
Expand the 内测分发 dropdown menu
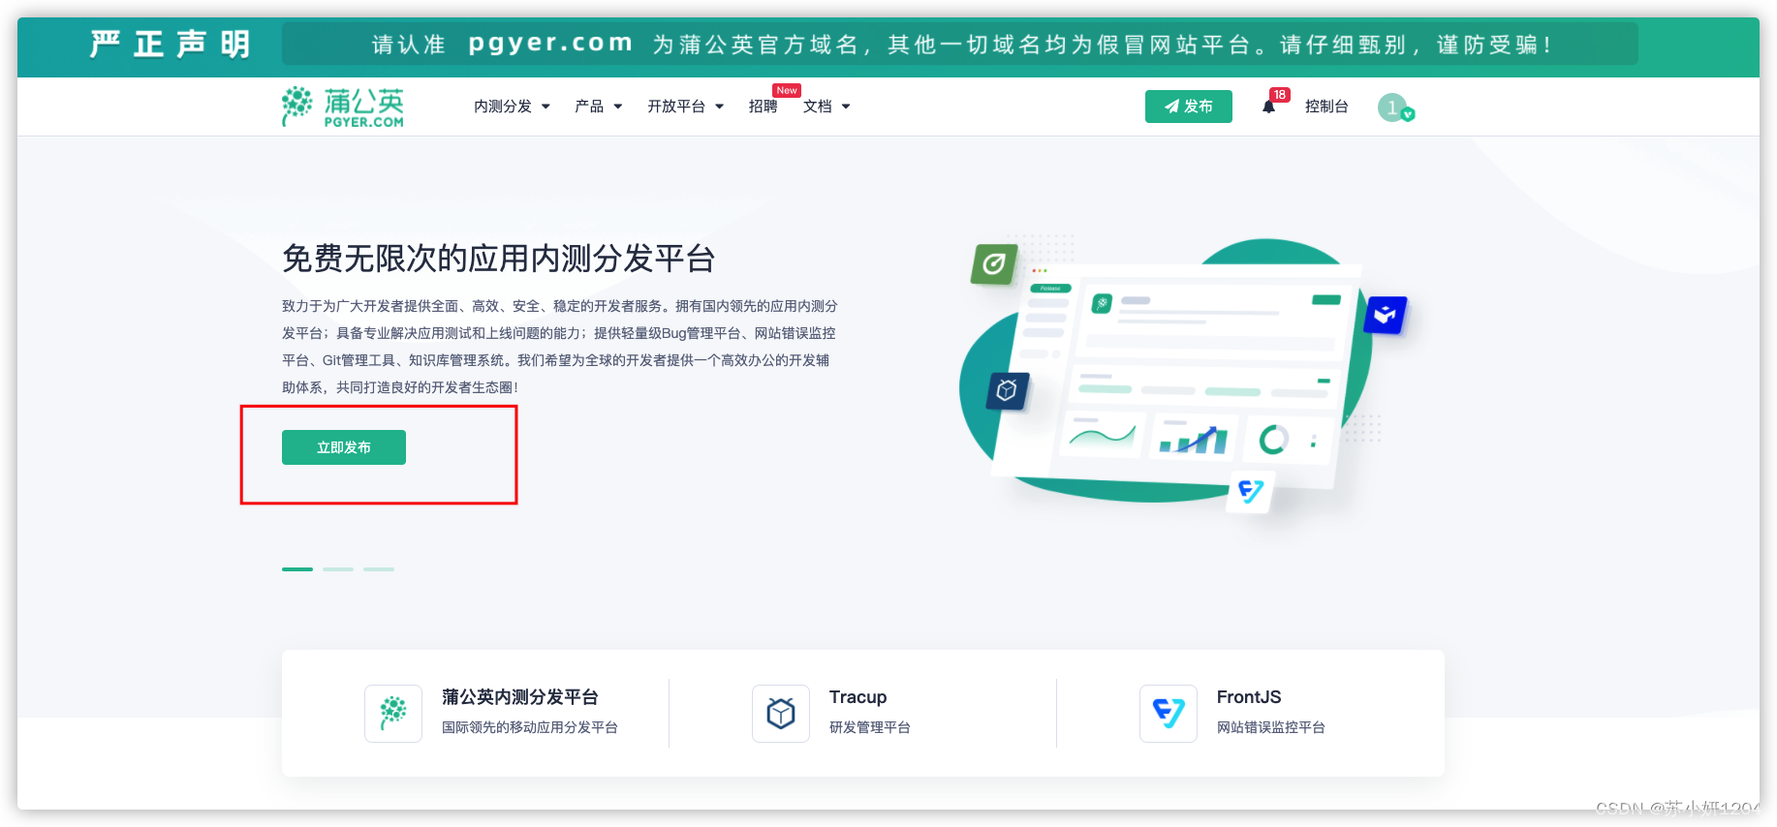[512, 107]
